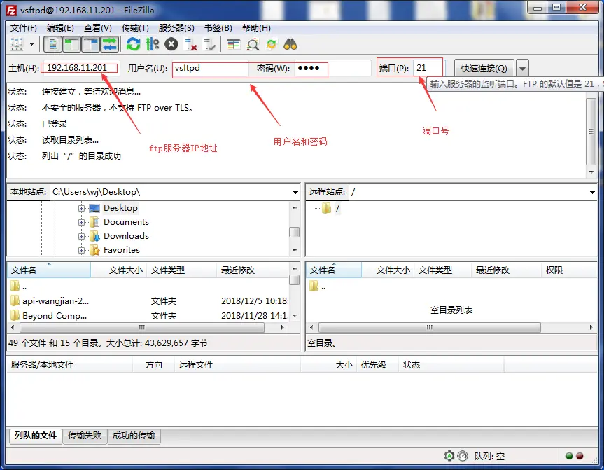Click the 快速连接(Q) button
Screen dimensions: 604x470
(x=484, y=68)
